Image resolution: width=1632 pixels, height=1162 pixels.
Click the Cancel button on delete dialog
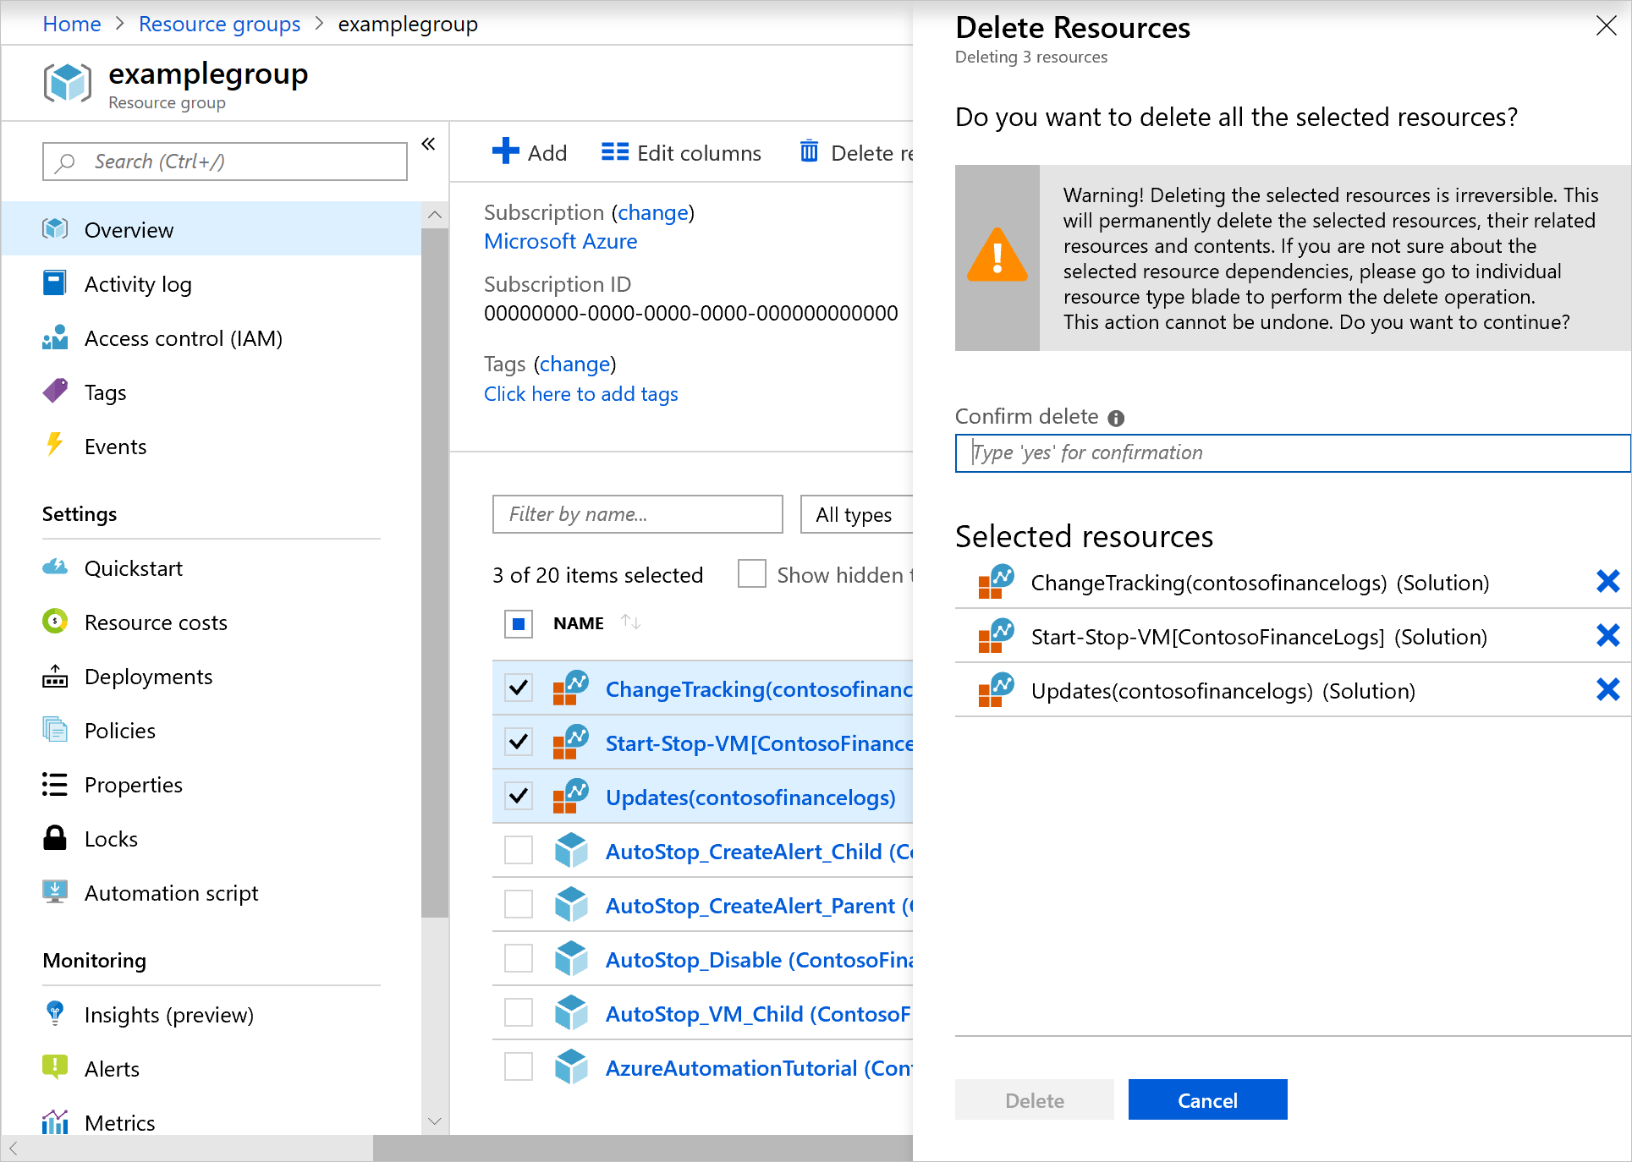click(1206, 1100)
